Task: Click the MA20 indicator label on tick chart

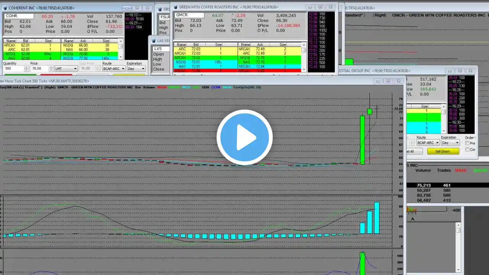Action: pos(162,87)
